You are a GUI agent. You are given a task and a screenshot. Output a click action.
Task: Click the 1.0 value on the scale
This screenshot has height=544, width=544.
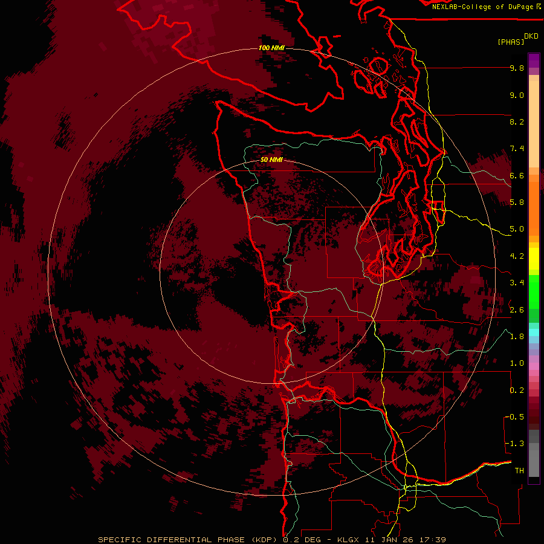[517, 363]
